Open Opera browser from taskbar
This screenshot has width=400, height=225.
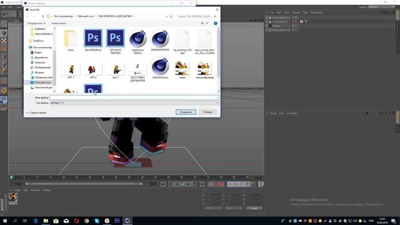pos(76,221)
